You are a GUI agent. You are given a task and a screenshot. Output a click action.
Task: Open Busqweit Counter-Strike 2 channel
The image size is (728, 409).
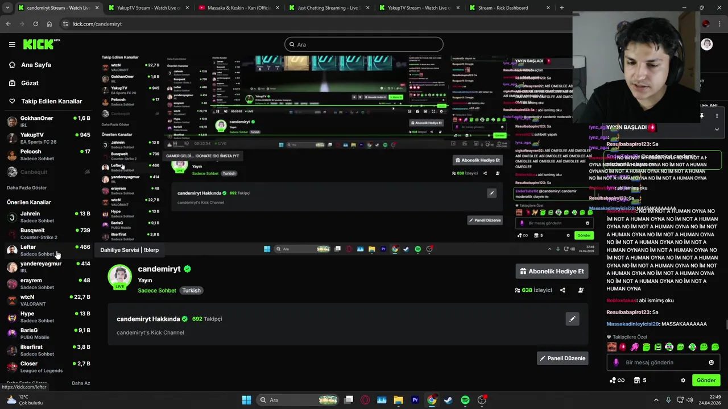(48, 233)
